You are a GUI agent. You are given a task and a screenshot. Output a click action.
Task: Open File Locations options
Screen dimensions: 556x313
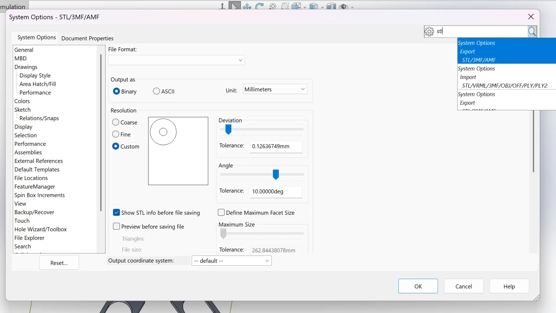31,178
